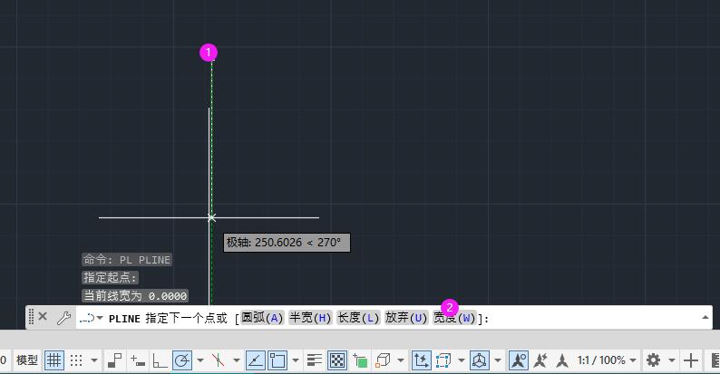Viewport: 720px width, 374px height.
Task: Click history line 指定起点:
Action: [111, 277]
